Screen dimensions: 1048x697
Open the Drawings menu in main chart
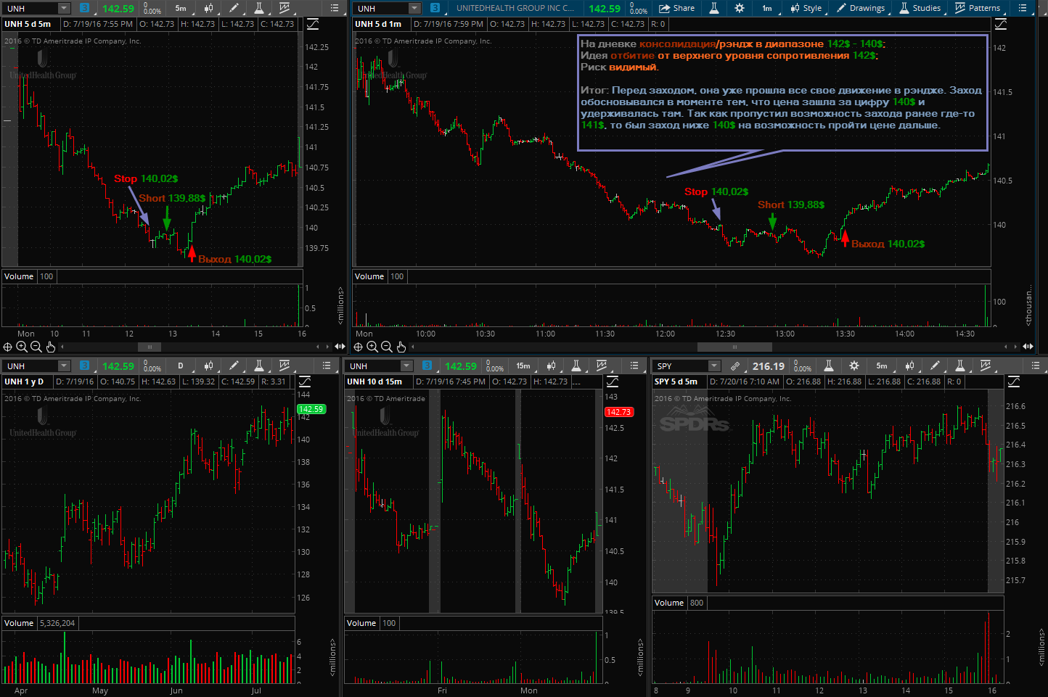pos(861,8)
